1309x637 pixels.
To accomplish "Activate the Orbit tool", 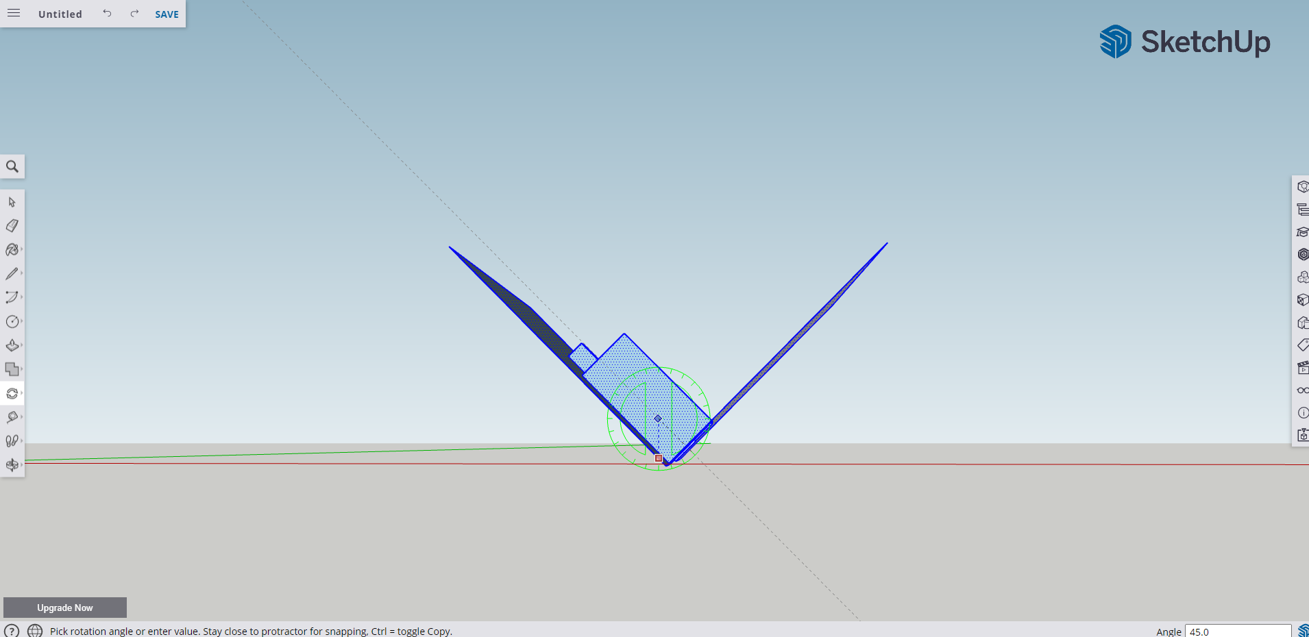I will [x=12, y=464].
